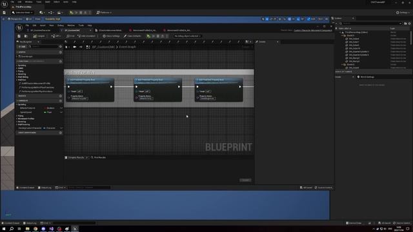Image resolution: width=413 pixels, height=232 pixels.
Task: Navigate forward in the graph history
Action: click(x=81, y=47)
